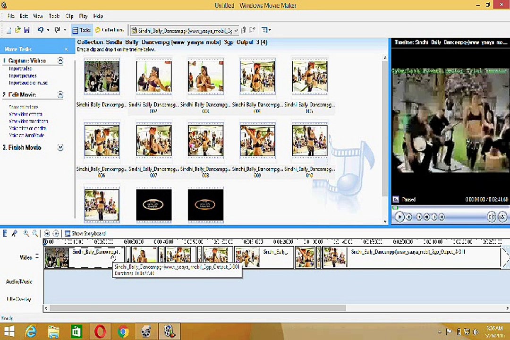Click the Set Audio Levels icon

[5, 233]
